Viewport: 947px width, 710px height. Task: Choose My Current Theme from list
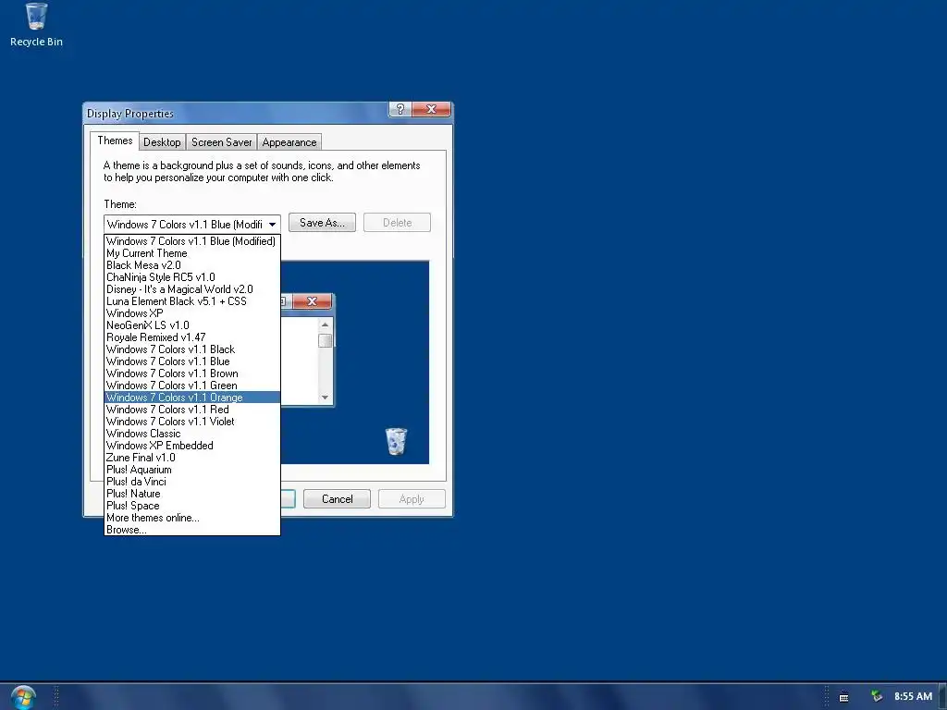(x=192, y=253)
